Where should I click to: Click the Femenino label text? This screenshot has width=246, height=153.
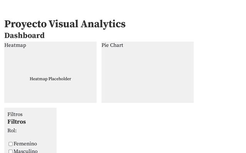click(x=25, y=144)
